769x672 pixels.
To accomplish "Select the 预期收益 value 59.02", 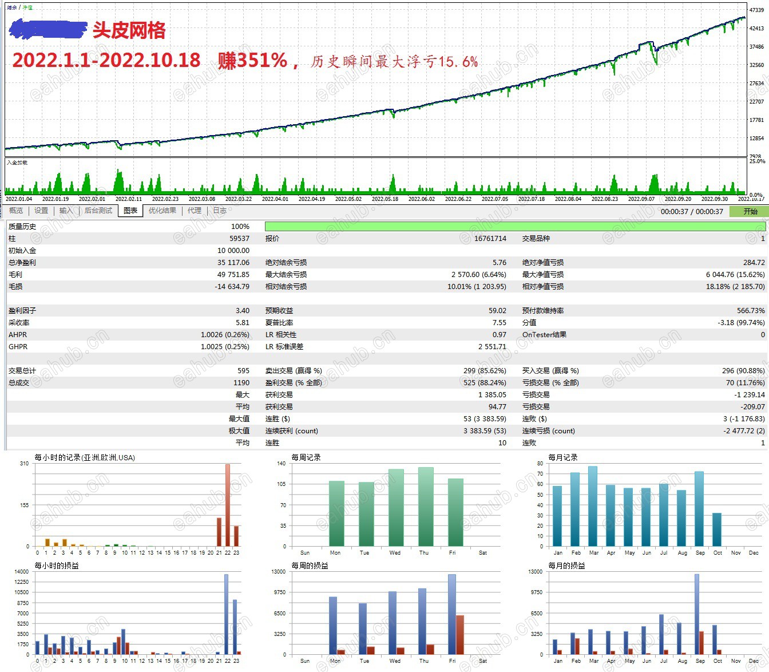I will (498, 311).
